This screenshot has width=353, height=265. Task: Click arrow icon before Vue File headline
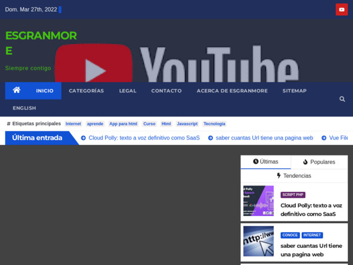click(324, 138)
